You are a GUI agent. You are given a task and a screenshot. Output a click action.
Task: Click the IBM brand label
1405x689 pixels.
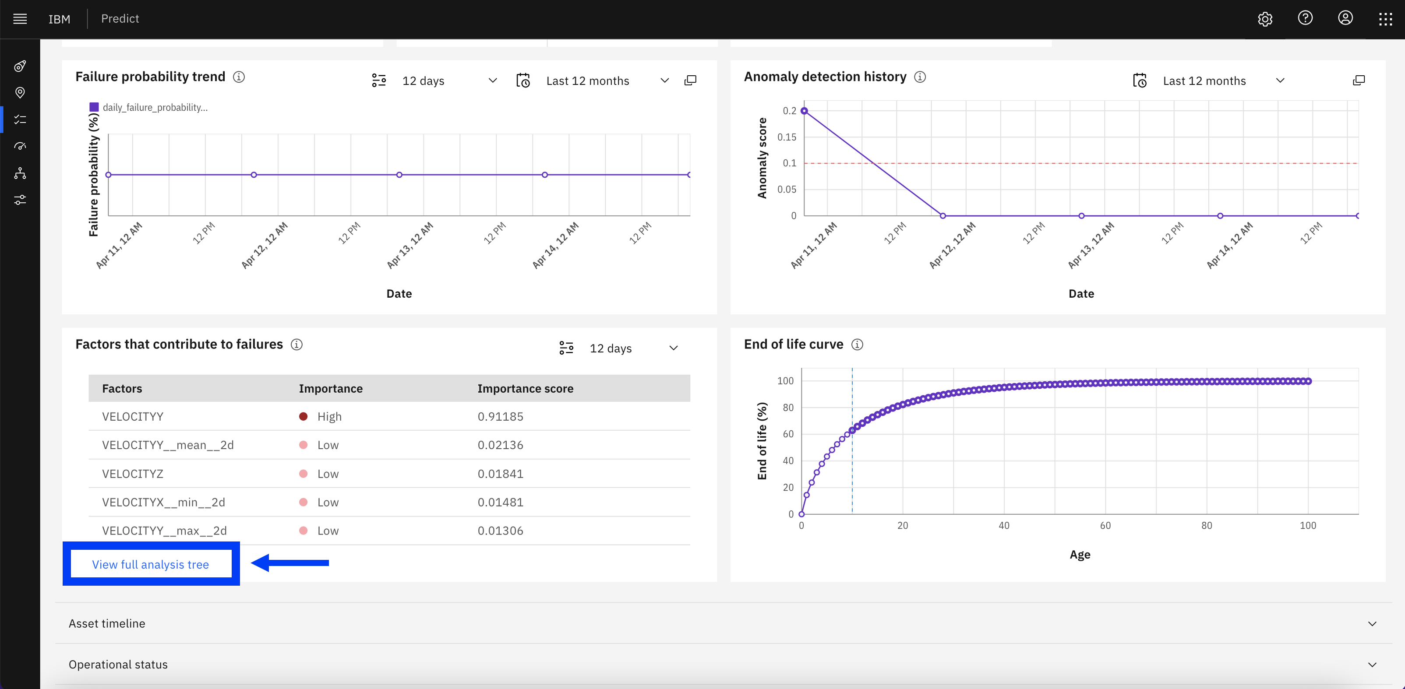(60, 19)
